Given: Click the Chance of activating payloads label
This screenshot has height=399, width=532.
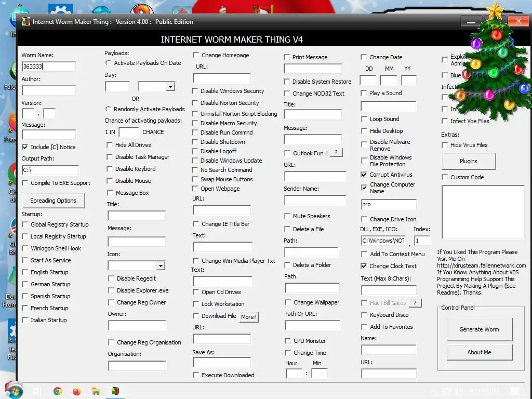Looking at the screenshot, I should 143,121.
